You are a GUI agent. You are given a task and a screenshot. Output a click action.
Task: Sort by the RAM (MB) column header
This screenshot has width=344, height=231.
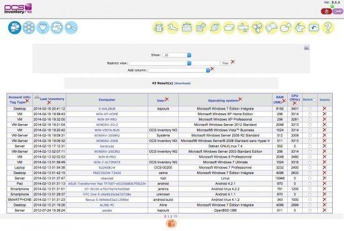pyautogui.click(x=278, y=100)
